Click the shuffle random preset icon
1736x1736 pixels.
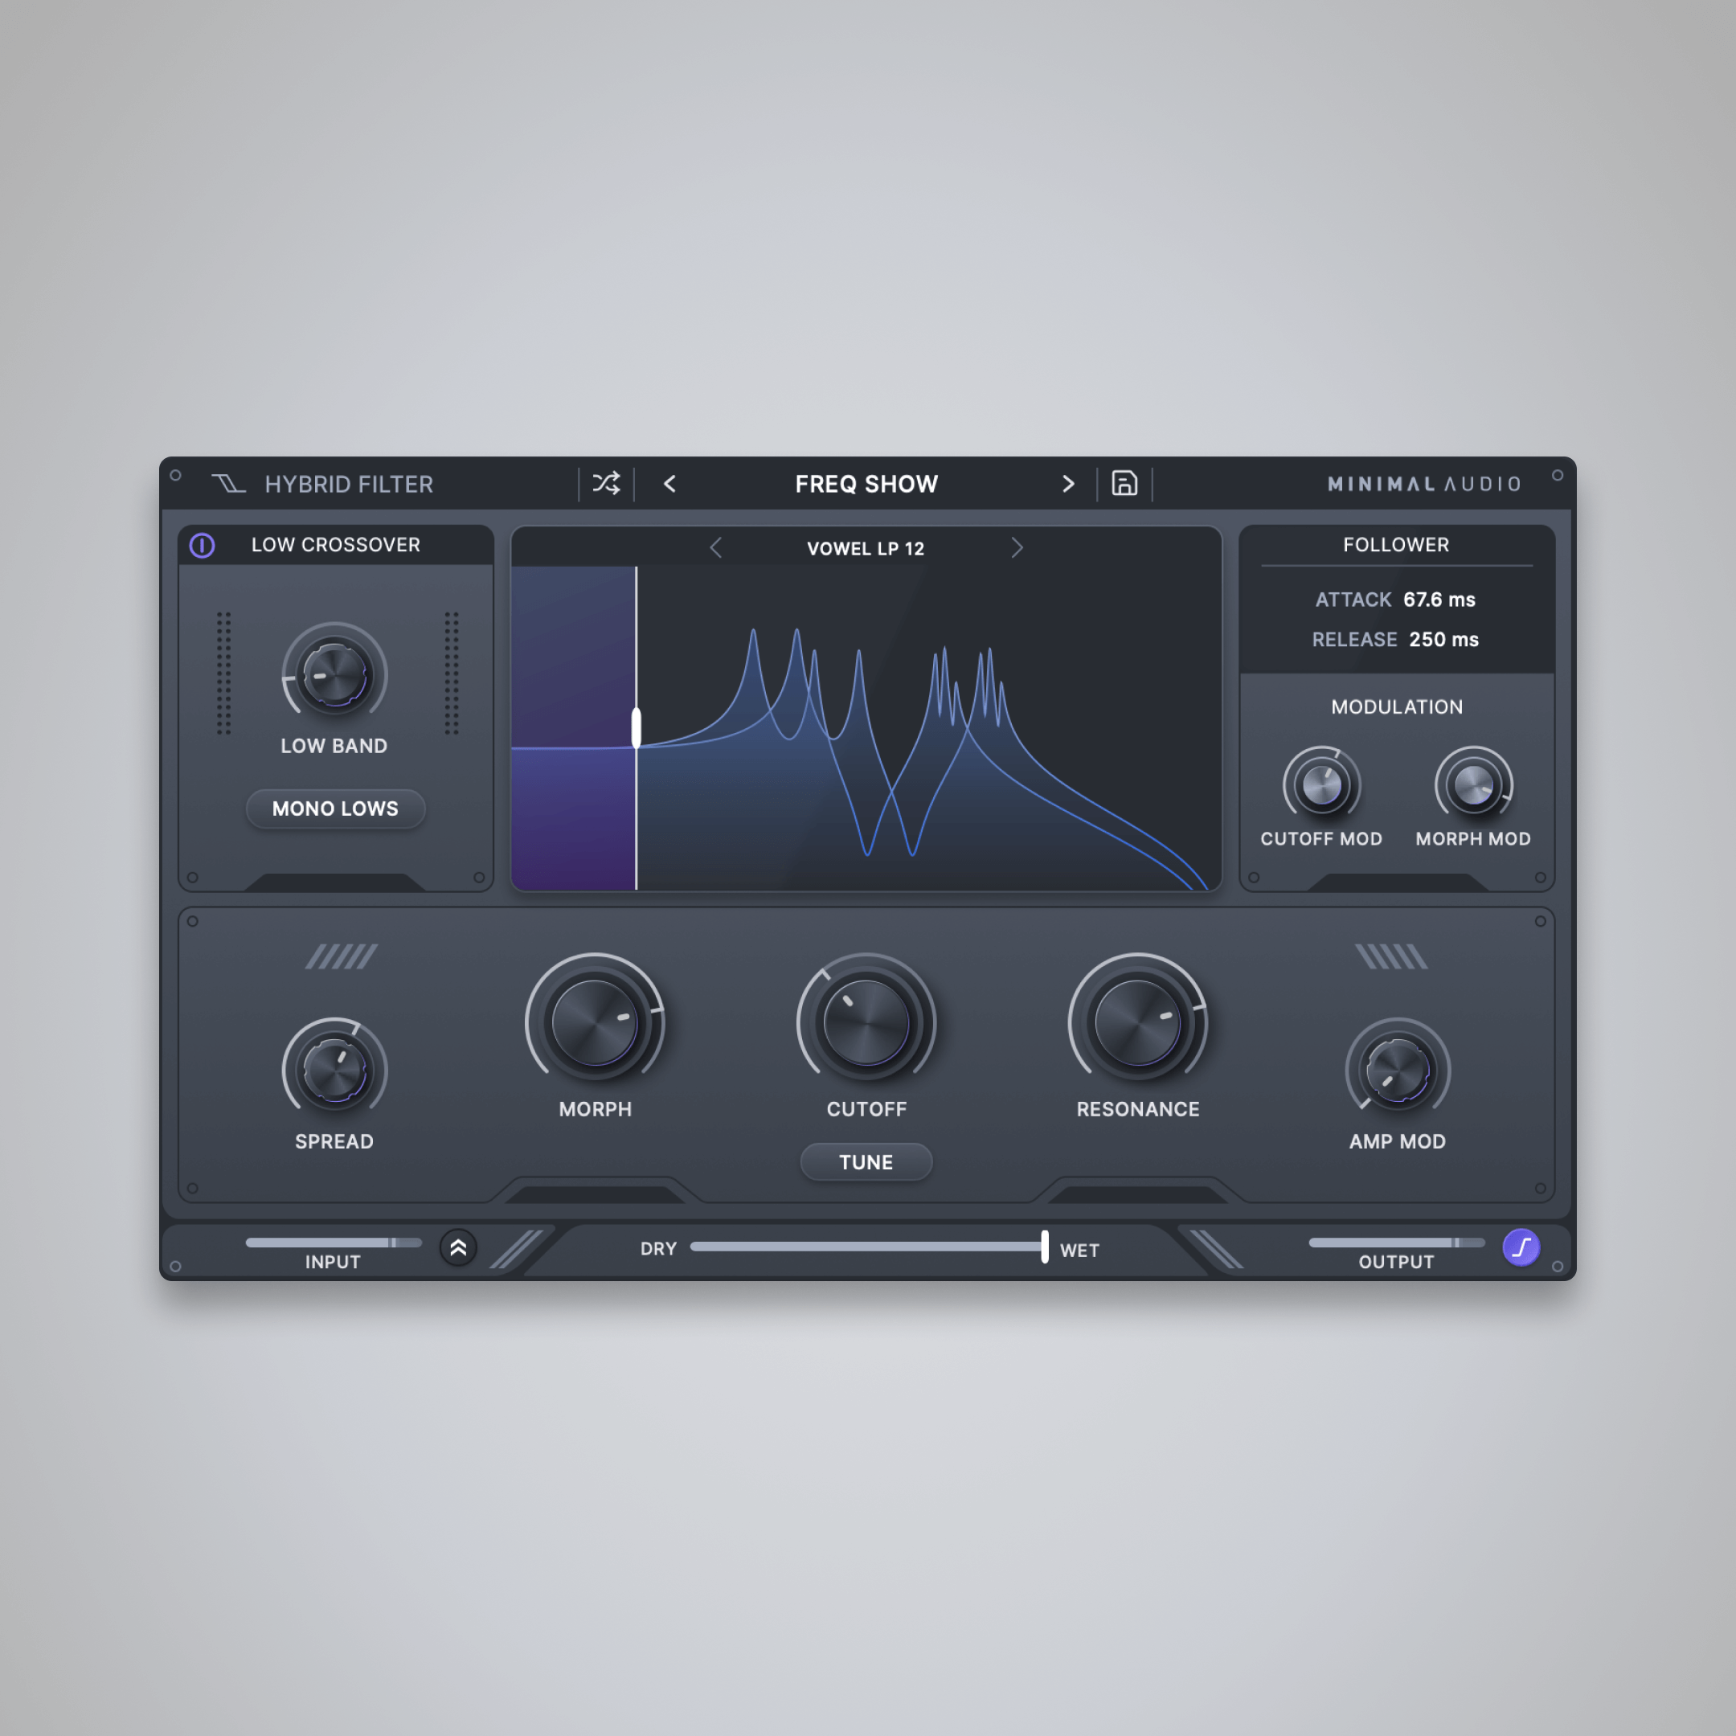click(607, 483)
